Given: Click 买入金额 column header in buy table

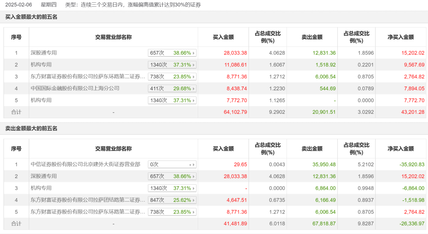Looking at the screenshot, I should tap(223, 37).
